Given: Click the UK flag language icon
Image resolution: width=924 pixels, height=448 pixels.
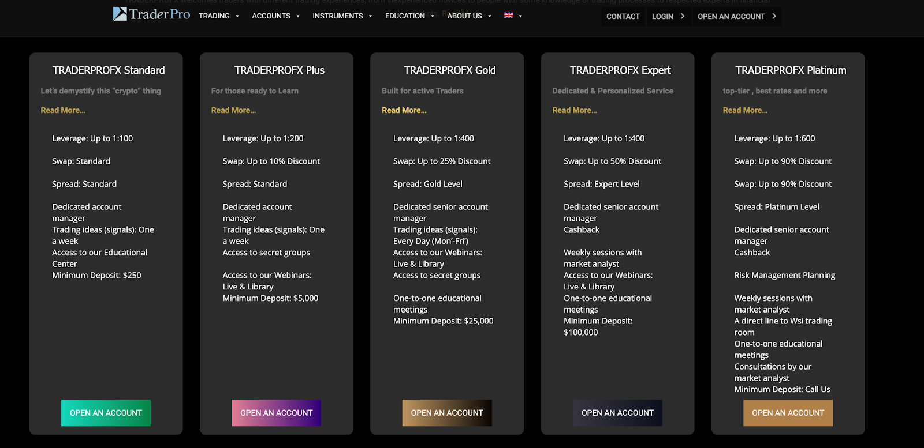Looking at the screenshot, I should tap(509, 16).
